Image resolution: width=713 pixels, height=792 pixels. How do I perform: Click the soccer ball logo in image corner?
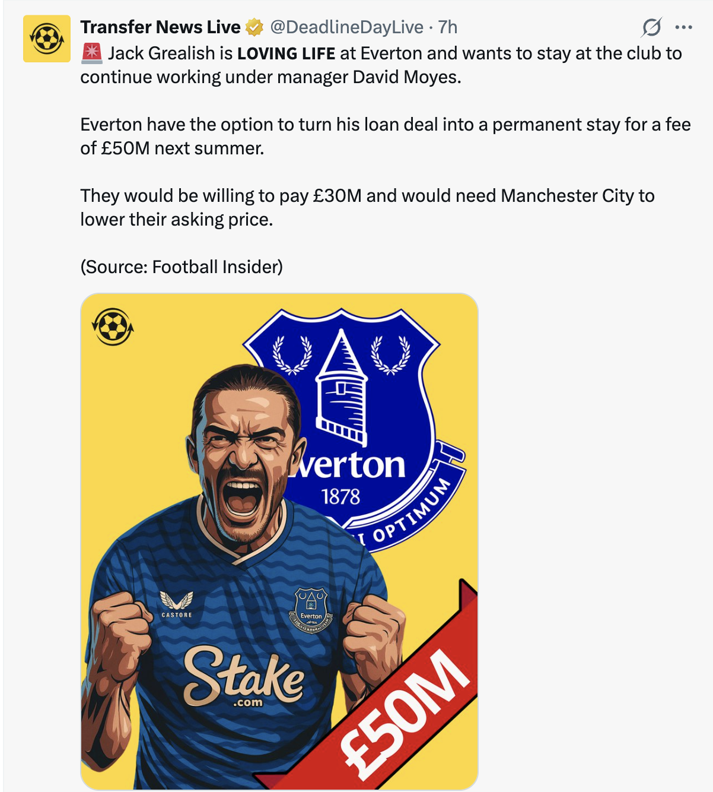(x=112, y=327)
